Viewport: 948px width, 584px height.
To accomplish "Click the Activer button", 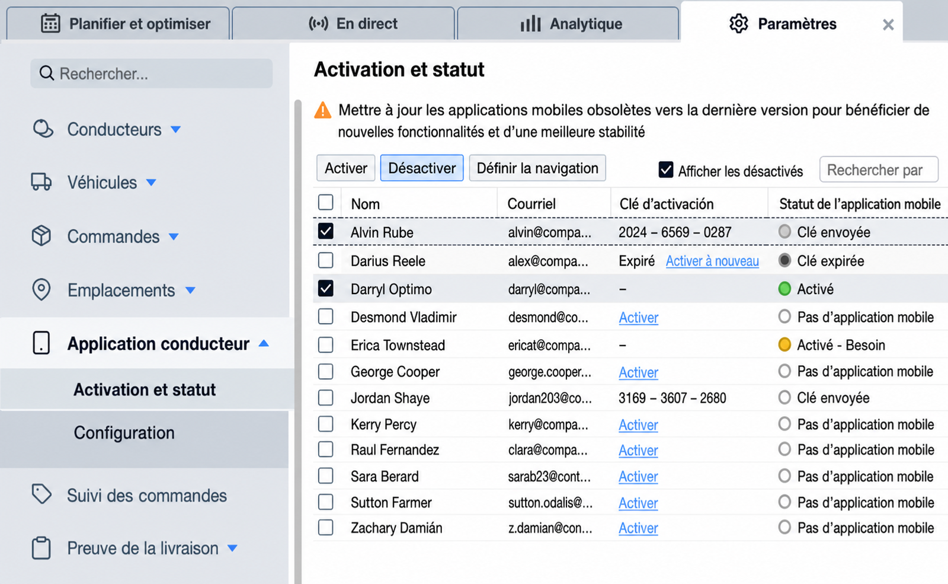I will tap(346, 168).
